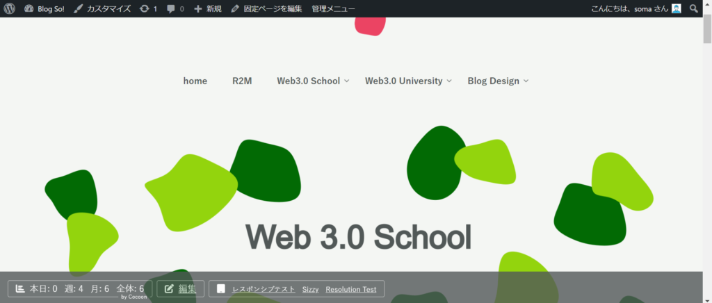
Task: Open the R2M menu item
Action: click(242, 81)
